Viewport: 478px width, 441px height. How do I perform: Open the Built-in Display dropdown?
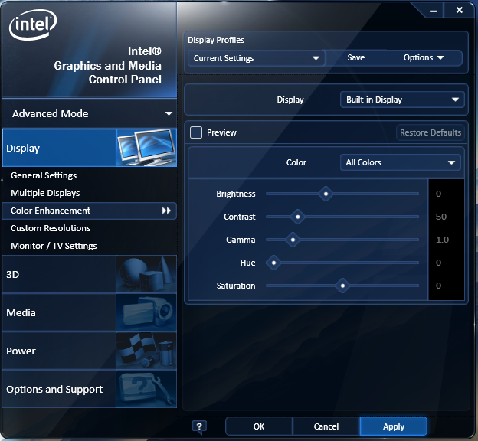(402, 100)
